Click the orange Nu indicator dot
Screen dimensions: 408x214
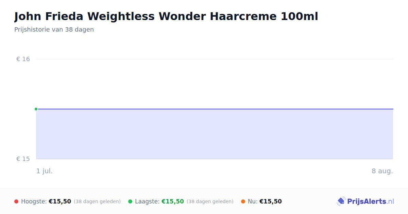(x=243, y=201)
